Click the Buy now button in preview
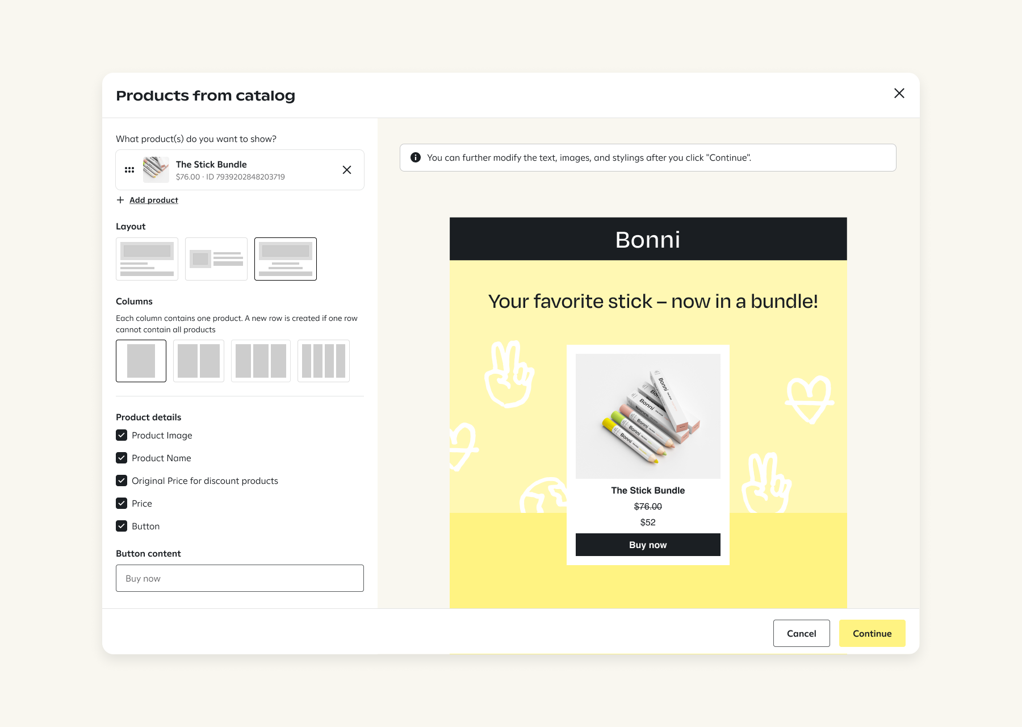Image resolution: width=1022 pixels, height=727 pixels. pyautogui.click(x=648, y=545)
